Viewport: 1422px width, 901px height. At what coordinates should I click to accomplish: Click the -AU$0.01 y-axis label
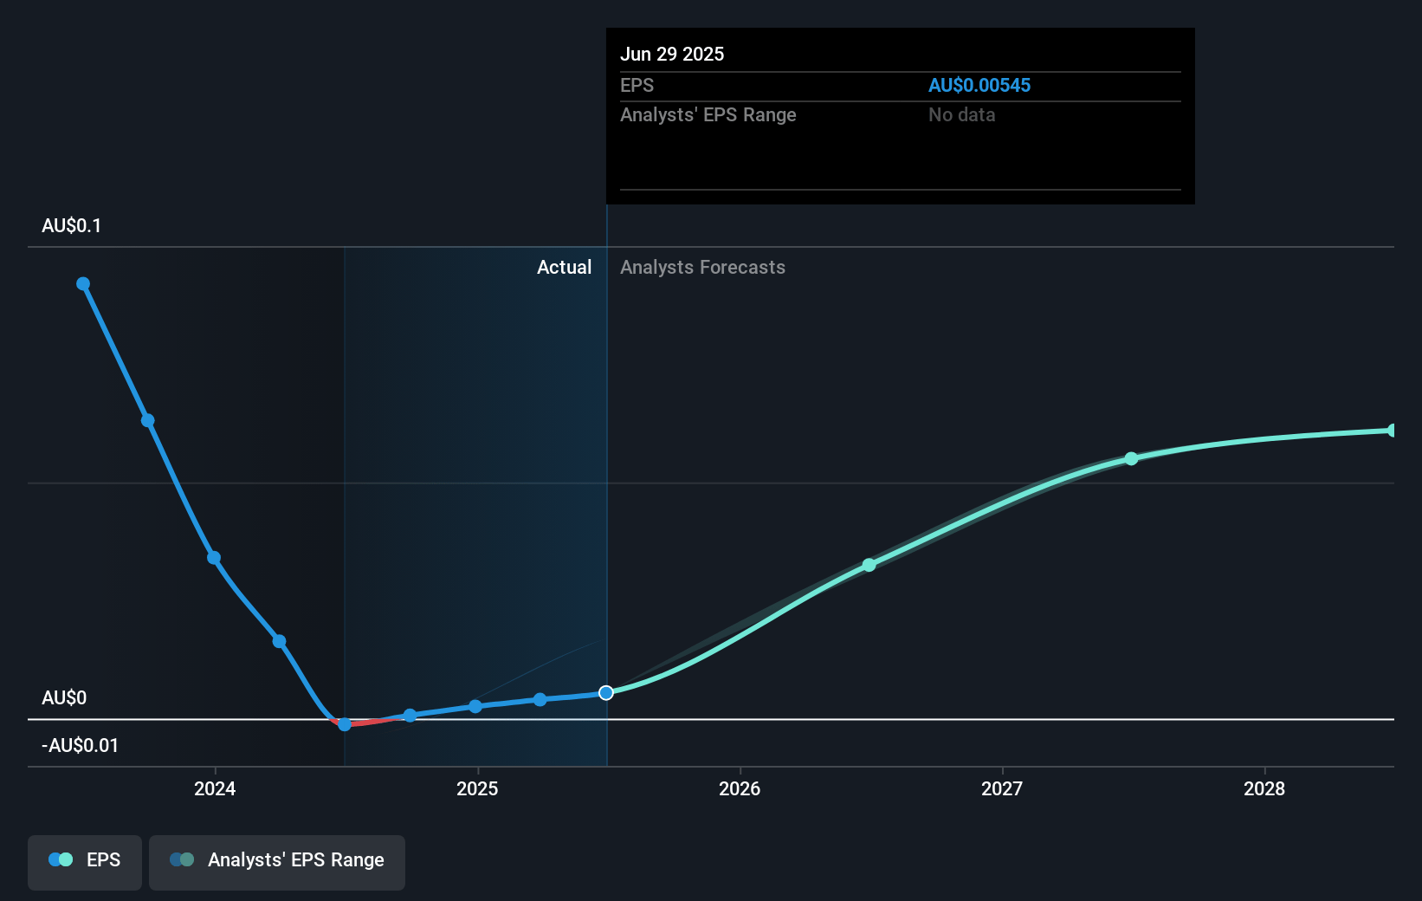(81, 745)
